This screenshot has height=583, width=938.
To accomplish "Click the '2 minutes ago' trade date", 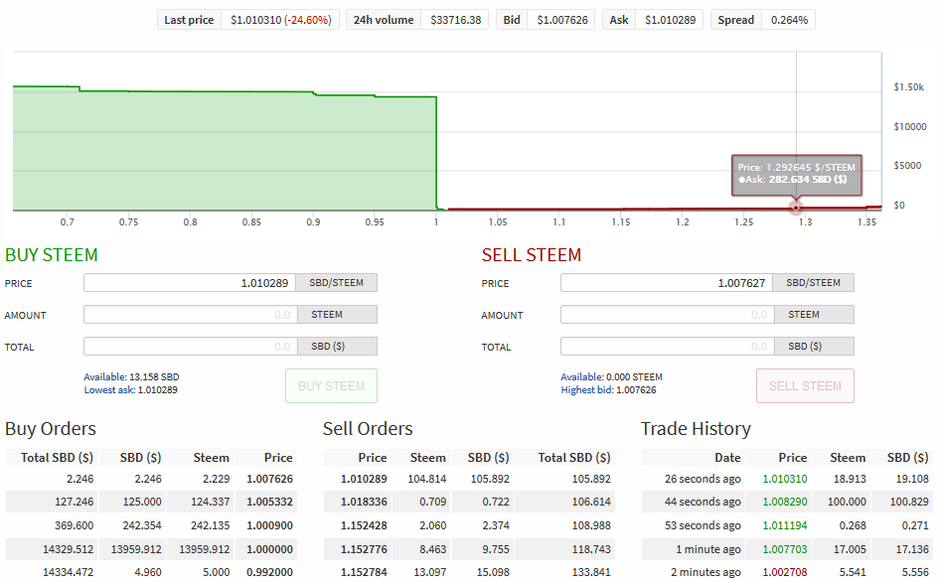I will coord(705,572).
